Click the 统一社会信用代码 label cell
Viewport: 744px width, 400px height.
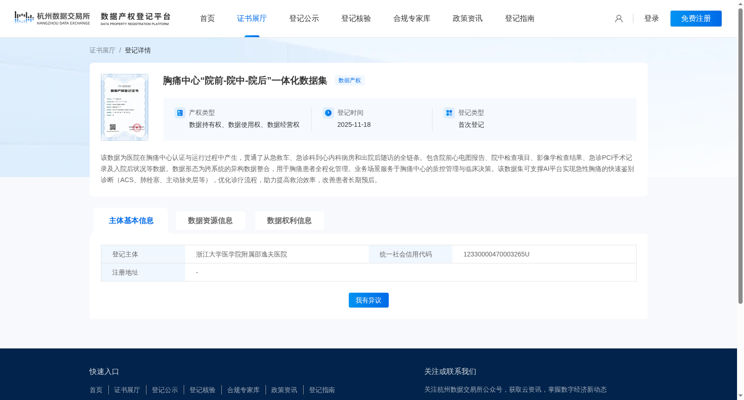411,254
